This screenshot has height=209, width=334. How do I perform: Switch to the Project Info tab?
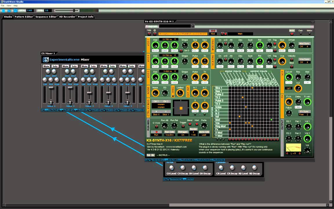pos(86,17)
